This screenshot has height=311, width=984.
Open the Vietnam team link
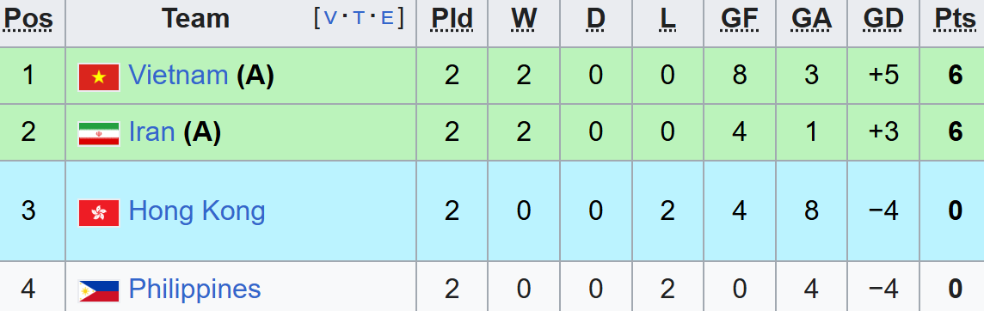click(178, 76)
